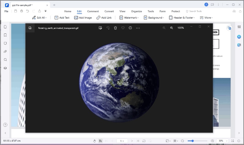This screenshot has width=244, height=145.
Task: Click the Redo arrow icon
Action: pos(33,11)
